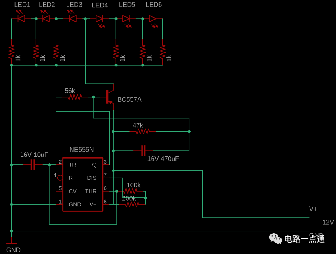Click the GND ground symbol at bottom left
This screenshot has width=336, height=254.
pos(12,241)
